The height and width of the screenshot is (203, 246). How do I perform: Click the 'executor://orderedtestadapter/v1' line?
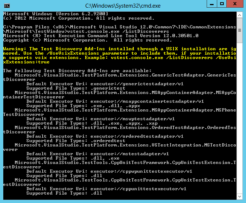coord(105,136)
